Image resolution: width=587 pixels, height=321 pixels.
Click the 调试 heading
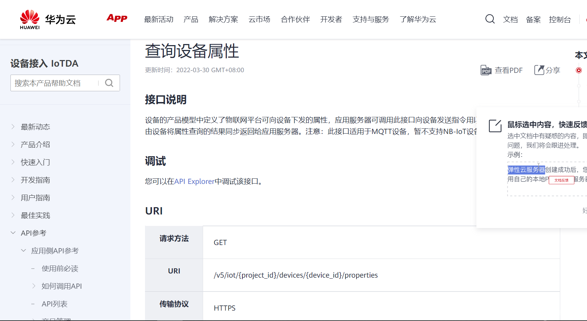pos(155,161)
